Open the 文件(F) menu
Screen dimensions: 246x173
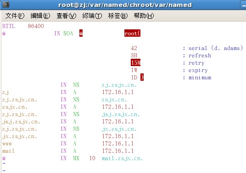tap(15, 16)
